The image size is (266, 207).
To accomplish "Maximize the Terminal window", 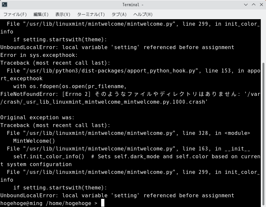I will click(254, 5).
